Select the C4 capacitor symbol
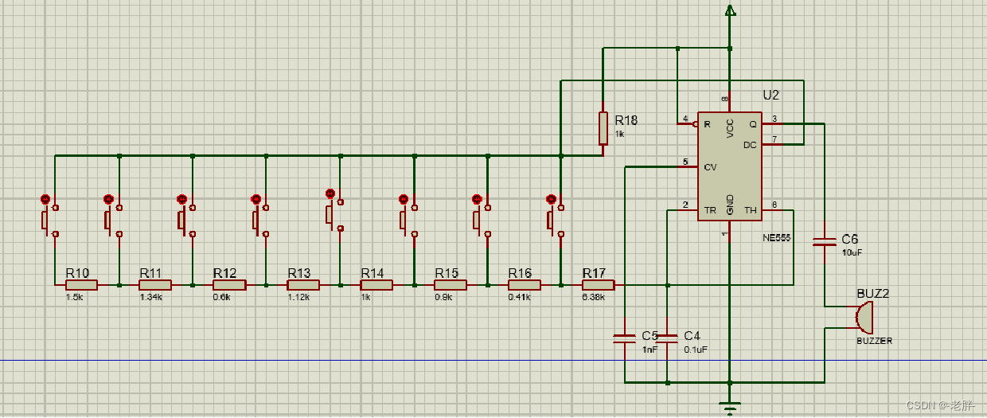Viewport: 987px width, 418px height. coord(668,340)
